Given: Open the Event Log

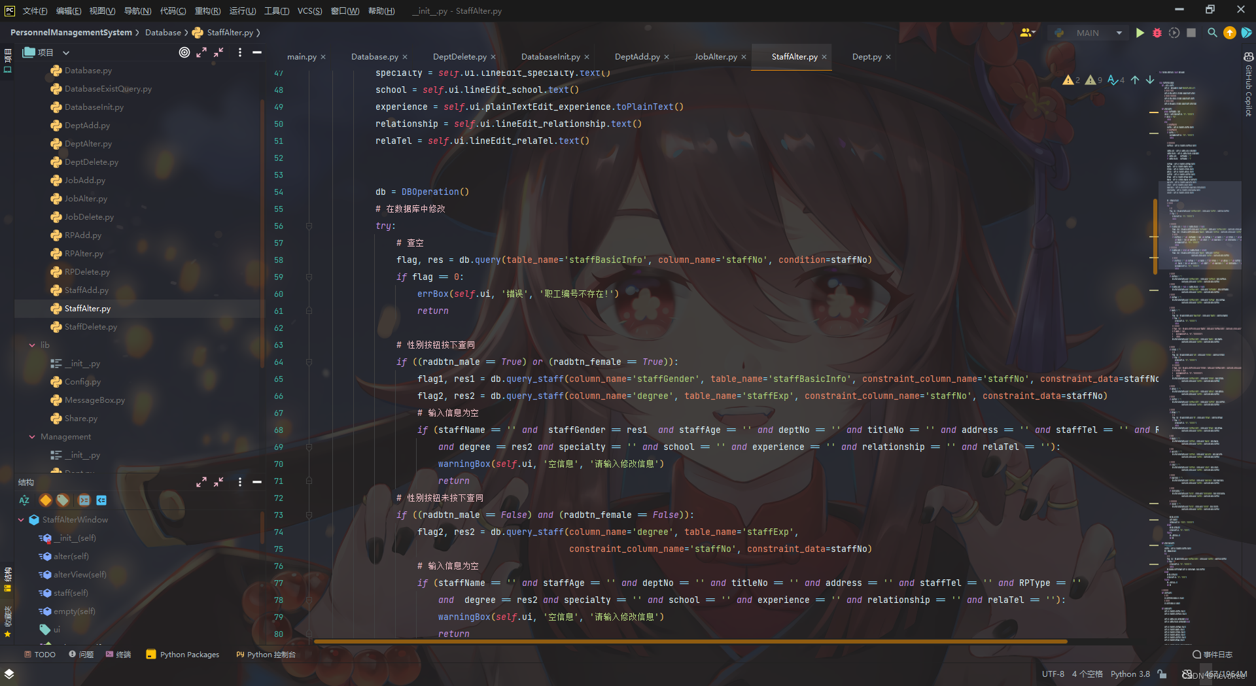Looking at the screenshot, I should (1212, 655).
